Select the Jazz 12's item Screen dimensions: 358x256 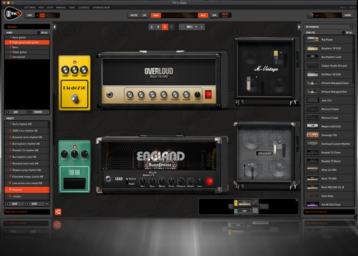click(x=329, y=100)
